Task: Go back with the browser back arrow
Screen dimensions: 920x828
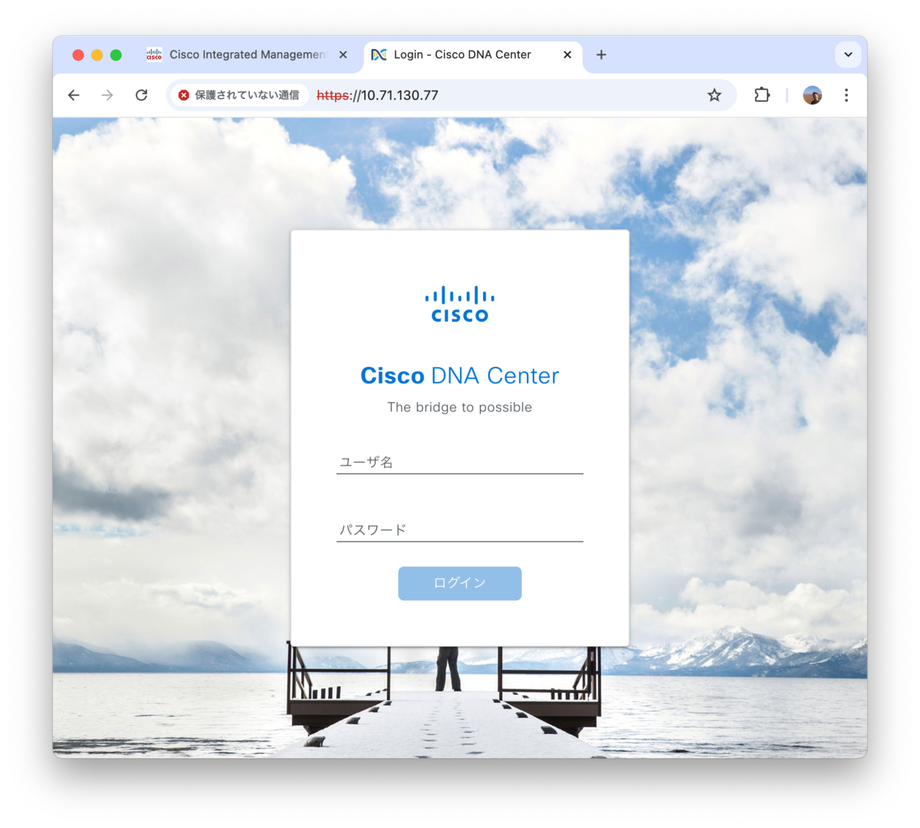Action: 74,95
